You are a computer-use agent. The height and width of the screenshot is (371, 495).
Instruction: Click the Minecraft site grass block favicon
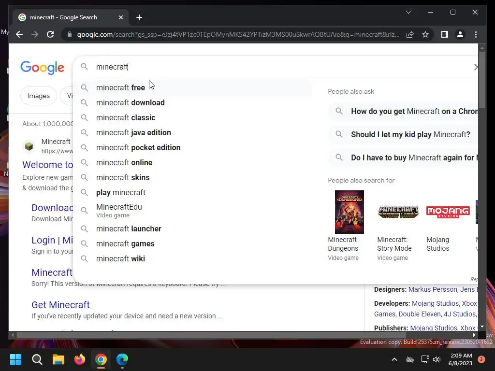pos(29,146)
